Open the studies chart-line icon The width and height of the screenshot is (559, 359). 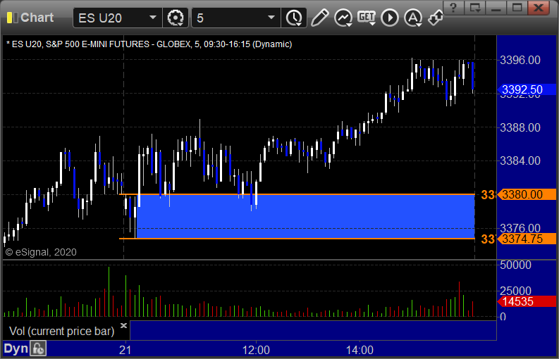point(343,18)
